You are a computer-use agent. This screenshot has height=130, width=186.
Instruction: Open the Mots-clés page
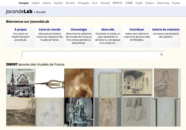click(108, 30)
